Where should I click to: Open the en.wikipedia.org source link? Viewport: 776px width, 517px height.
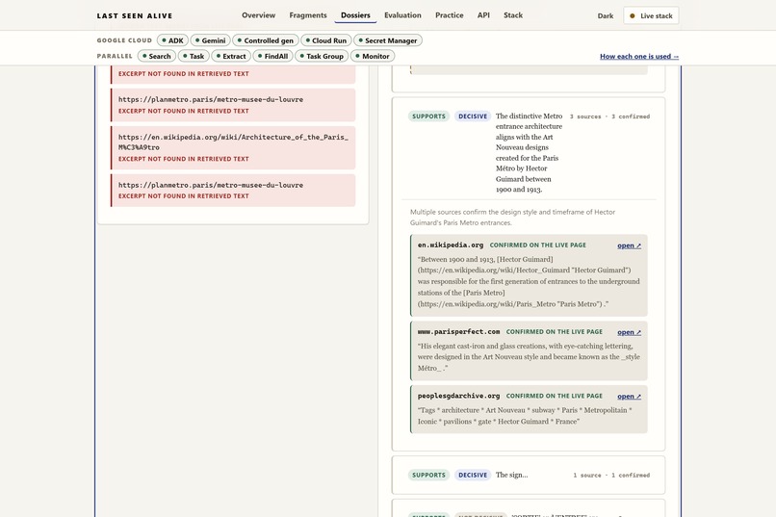629,246
